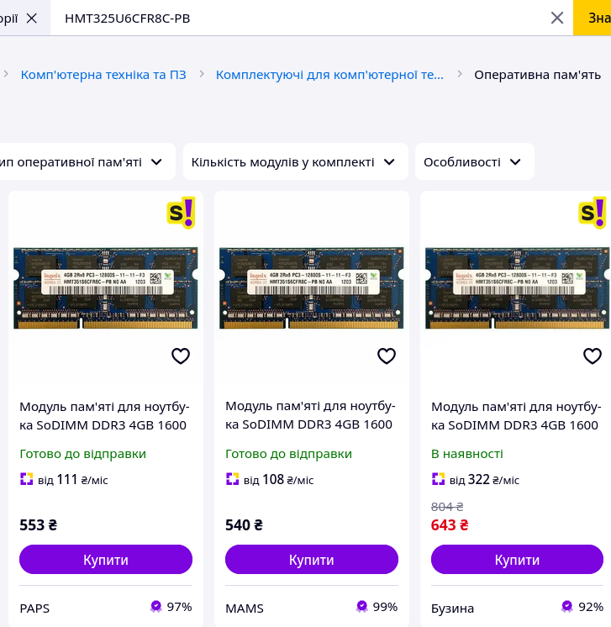Click MAMS seller 99% rating badge
This screenshot has width=611, height=627.
[362, 606]
